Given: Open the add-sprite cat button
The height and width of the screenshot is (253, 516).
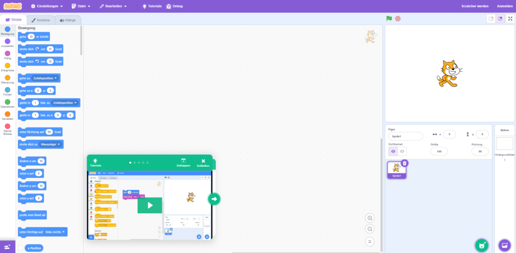Looking at the screenshot, I should tap(482, 245).
